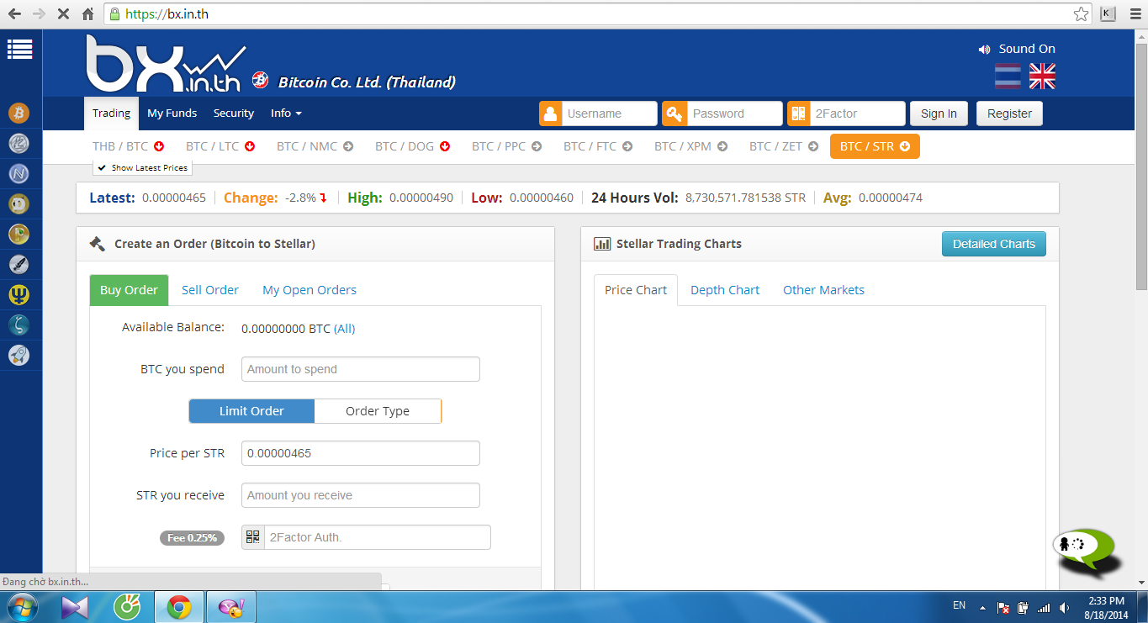Open the Other Markets tab
This screenshot has width=1148, height=623.
click(823, 290)
